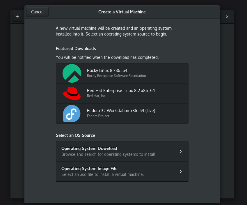Viewport: 247px width, 205px height.
Task: Click the Fedora Project vendor subtitle
Action: pos(98,116)
